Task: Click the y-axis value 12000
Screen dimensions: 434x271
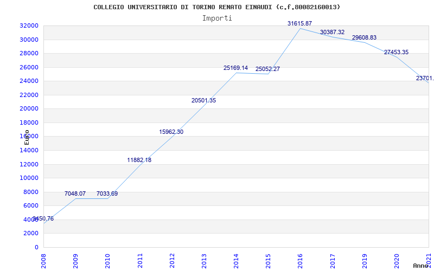Action: 29,164
